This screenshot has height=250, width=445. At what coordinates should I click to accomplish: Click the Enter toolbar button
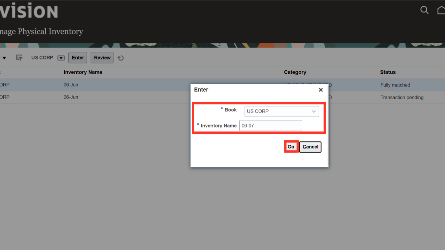pyautogui.click(x=78, y=57)
